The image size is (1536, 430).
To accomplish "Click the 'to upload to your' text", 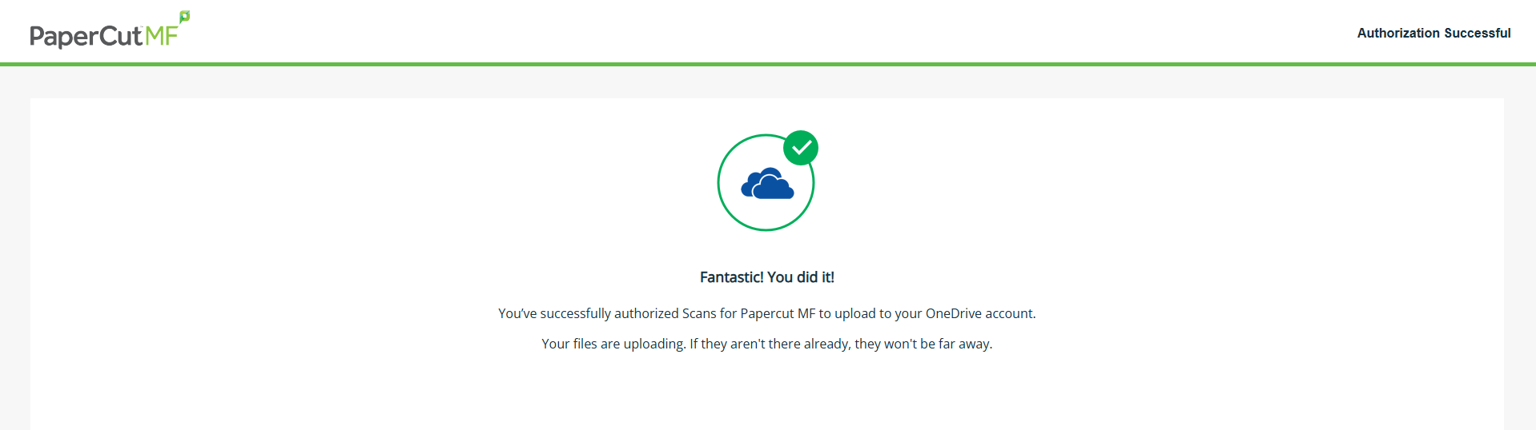I will (871, 313).
